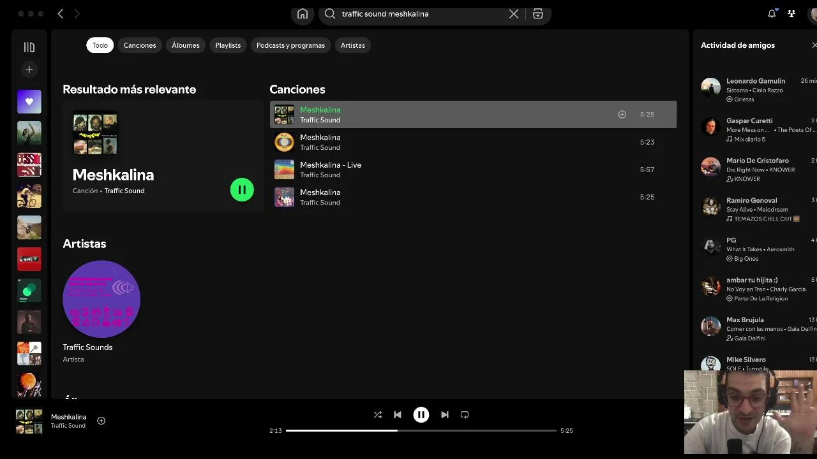Pause playback in bottom player

421,415
